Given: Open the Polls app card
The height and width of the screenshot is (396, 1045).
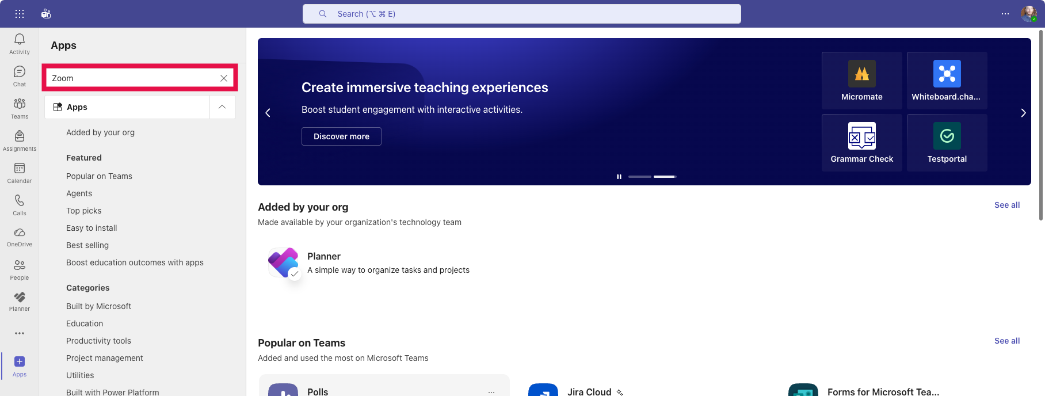Looking at the screenshot, I should tap(384, 386).
